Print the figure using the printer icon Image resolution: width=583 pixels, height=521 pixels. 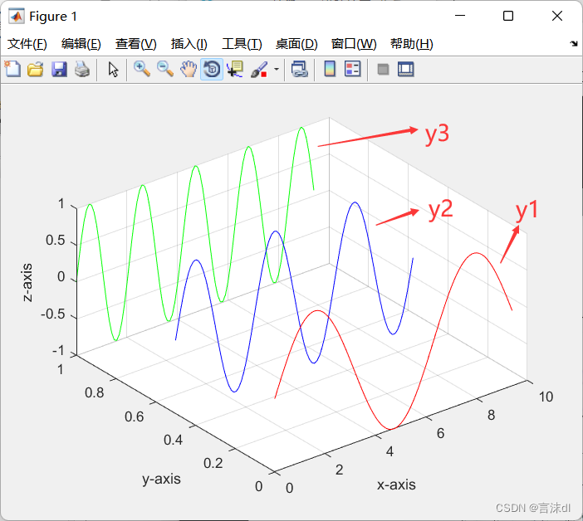click(81, 70)
